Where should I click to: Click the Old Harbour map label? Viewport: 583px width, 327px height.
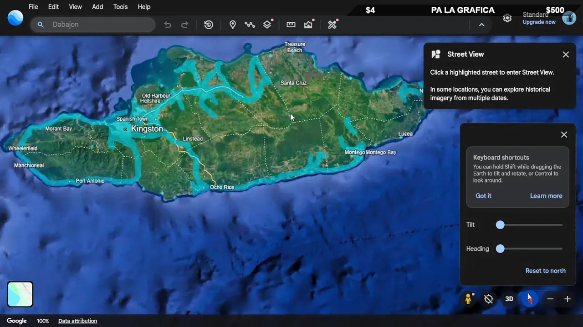(156, 96)
